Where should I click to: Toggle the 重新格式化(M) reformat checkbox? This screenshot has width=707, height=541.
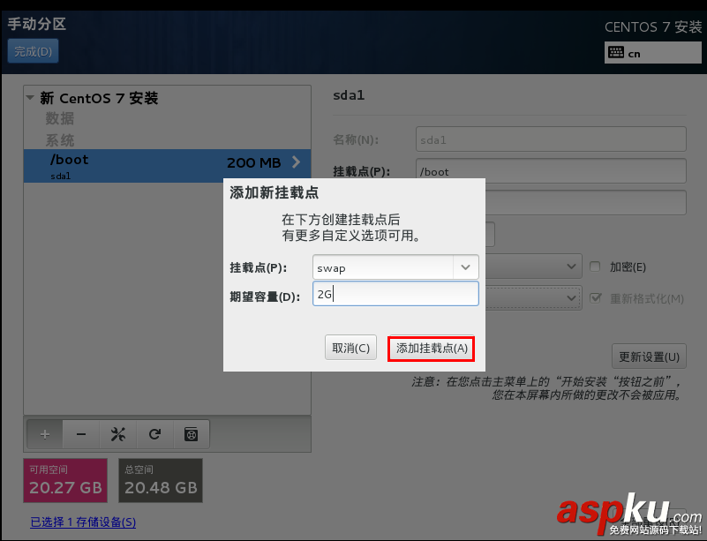click(595, 298)
